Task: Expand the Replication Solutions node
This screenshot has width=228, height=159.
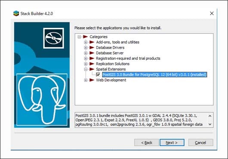Action: [x=86, y=64]
